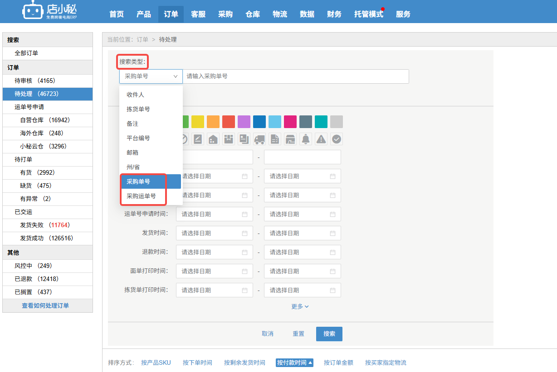The height and width of the screenshot is (372, 557).
Task: Open 查看如何处理订单 help link
Action: (45, 305)
